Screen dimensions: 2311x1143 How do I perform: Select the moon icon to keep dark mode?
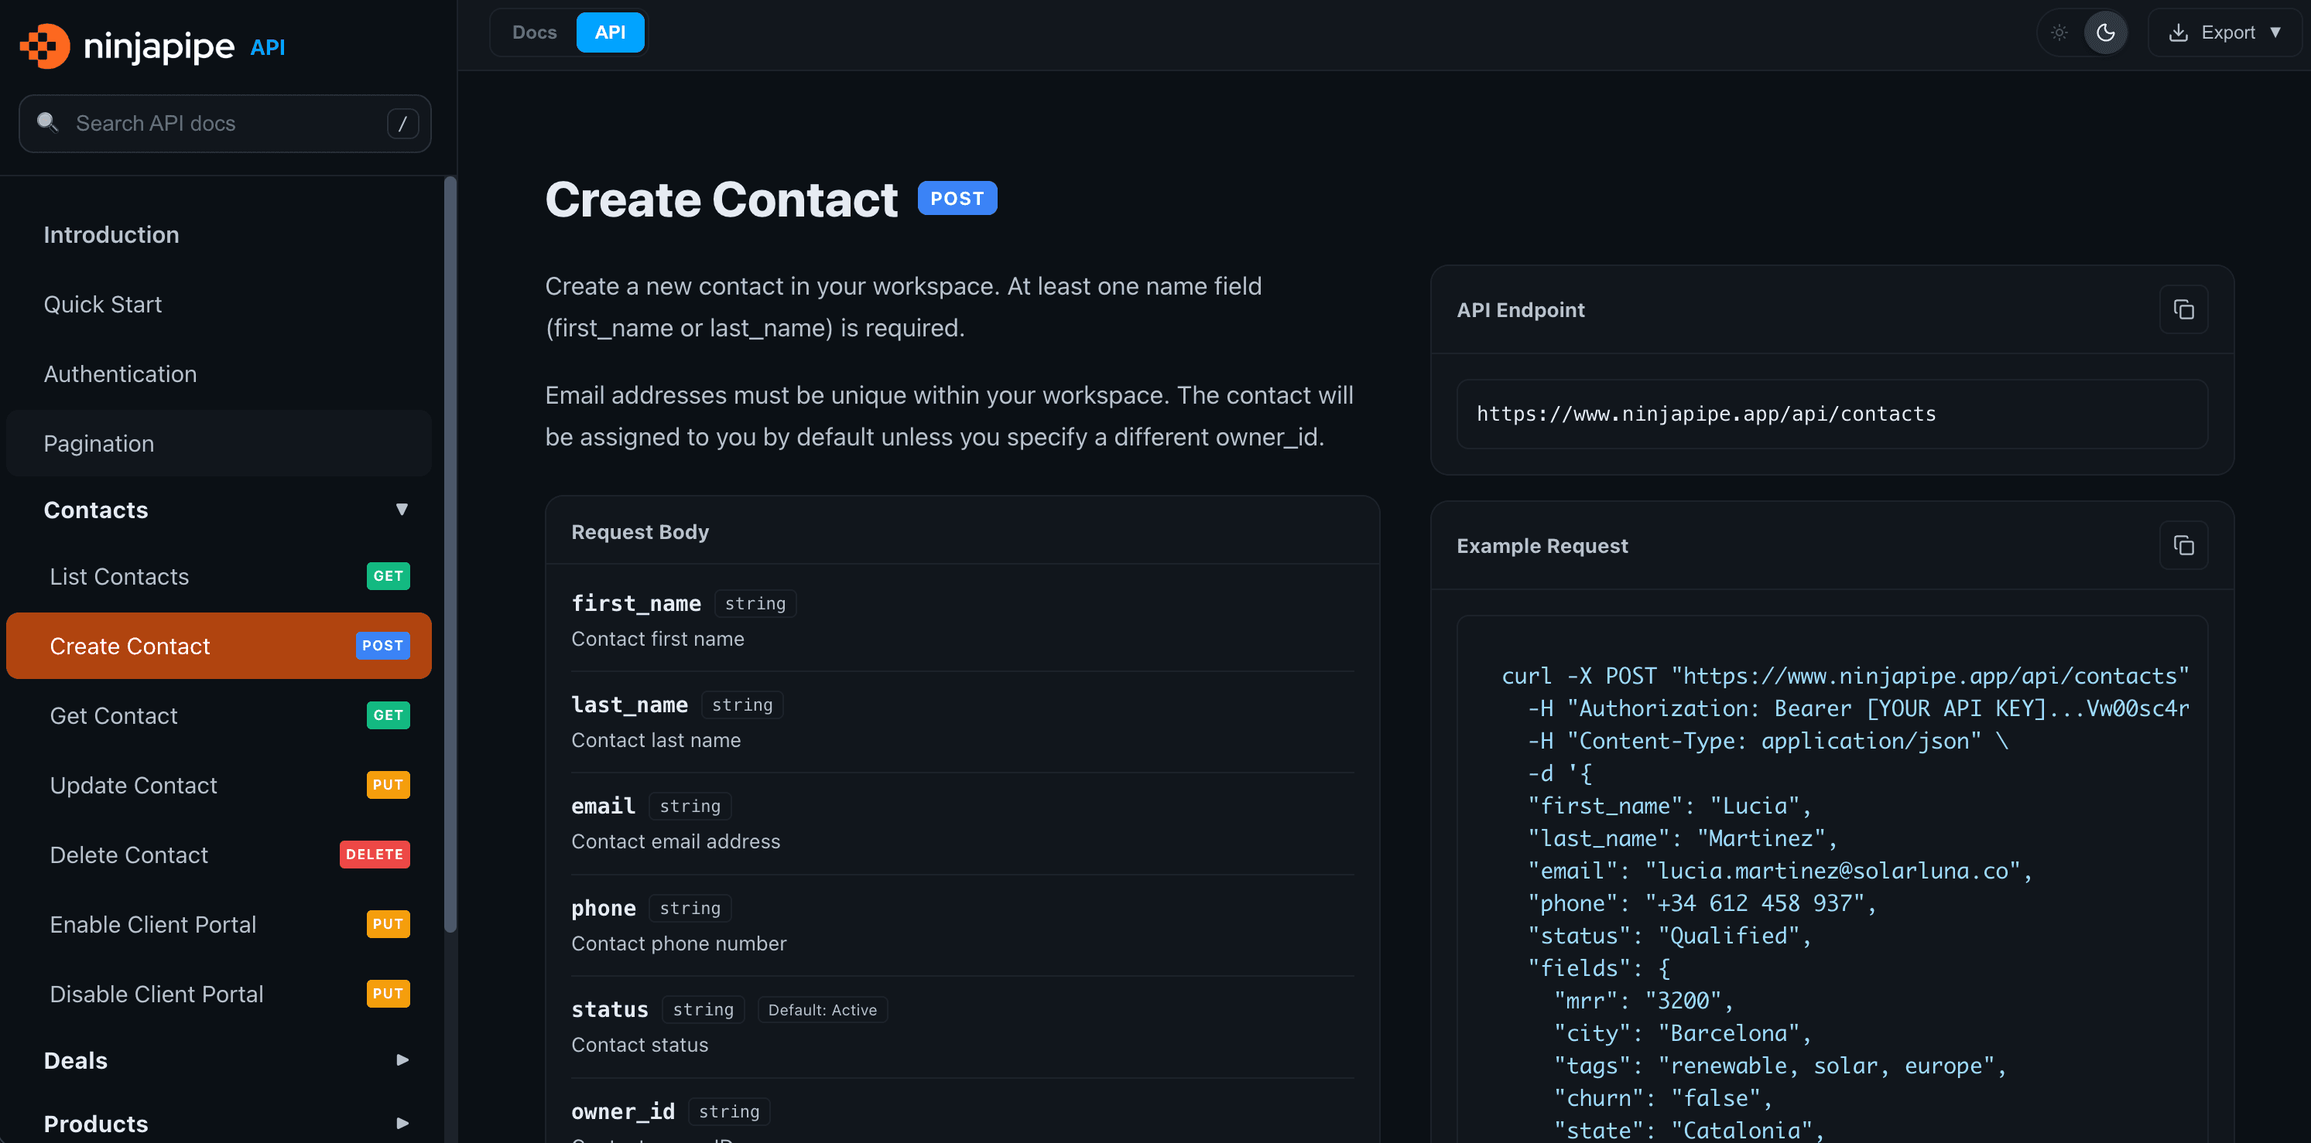2107,32
